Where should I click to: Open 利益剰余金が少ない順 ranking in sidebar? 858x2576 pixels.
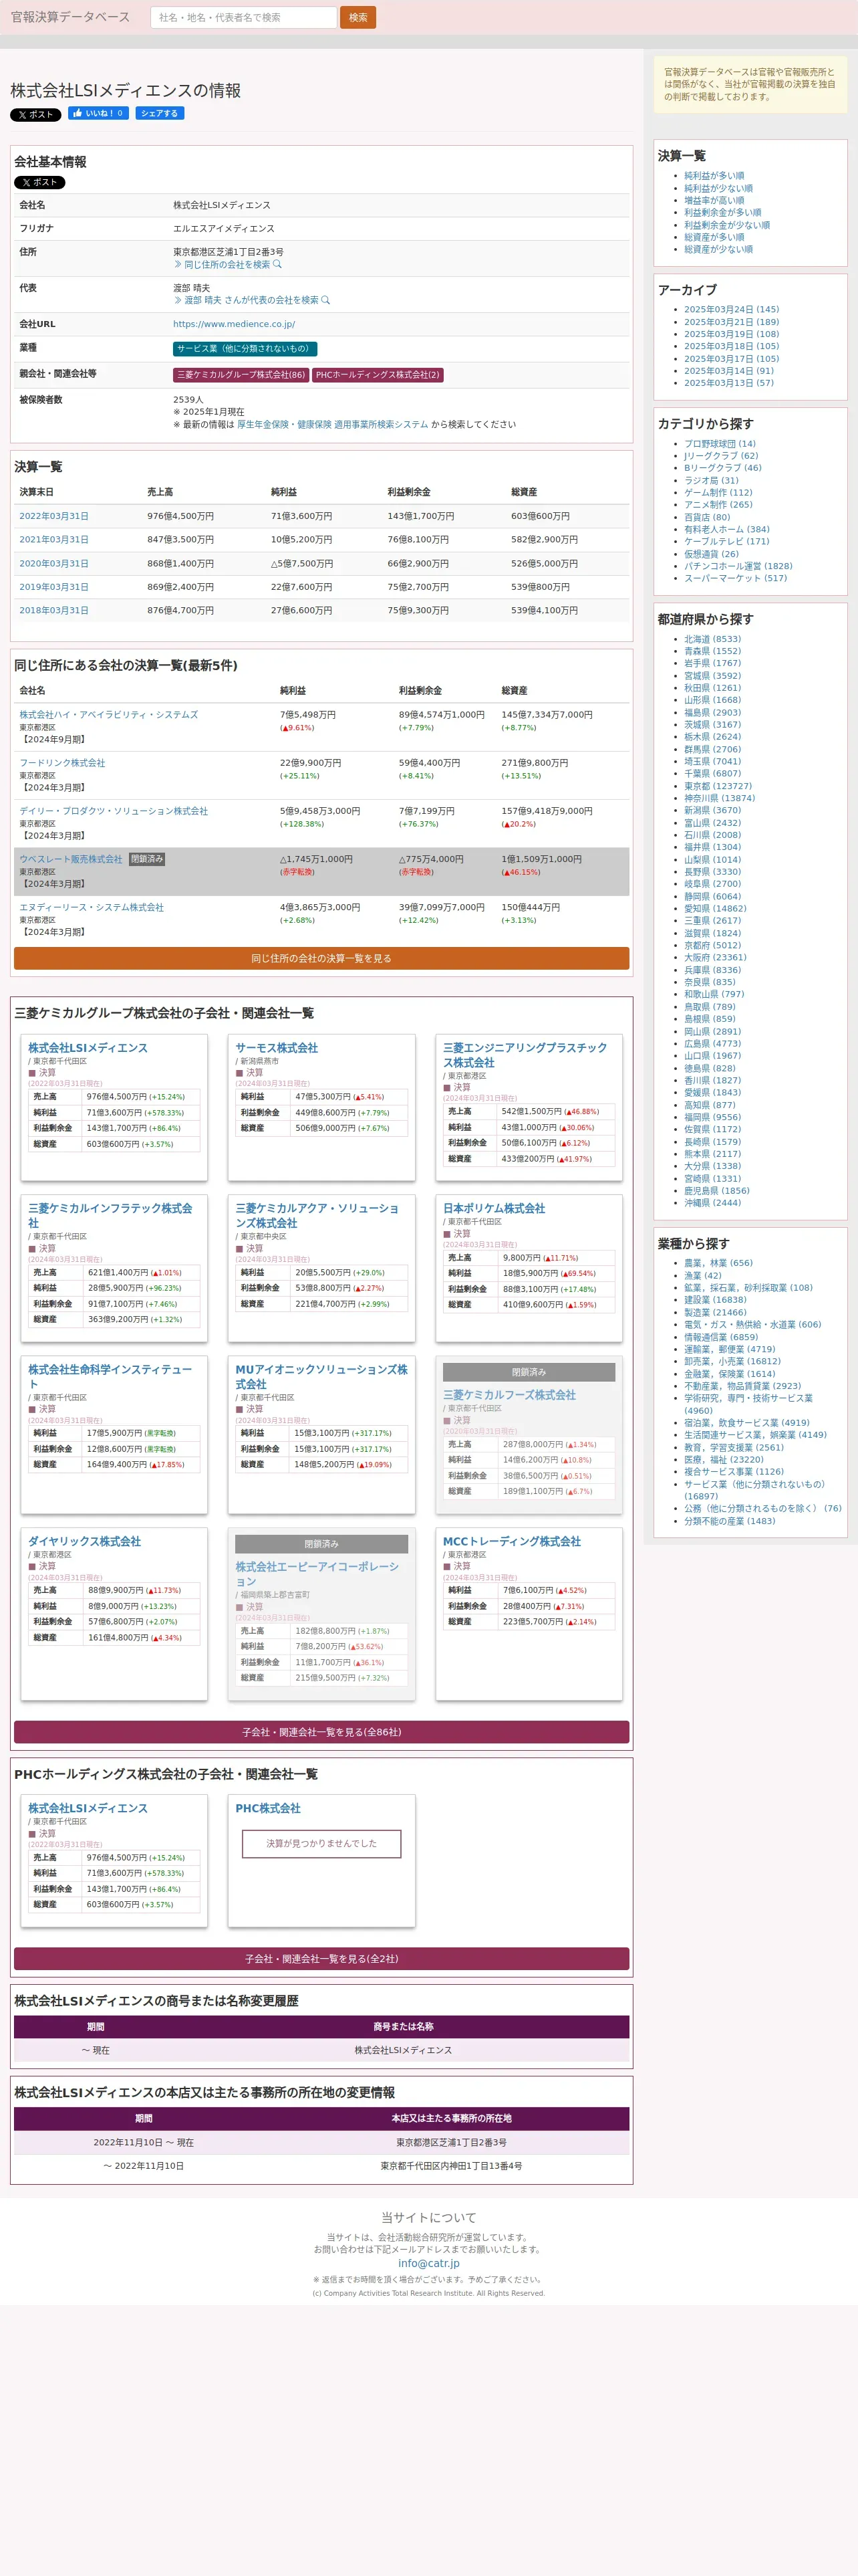click(727, 225)
